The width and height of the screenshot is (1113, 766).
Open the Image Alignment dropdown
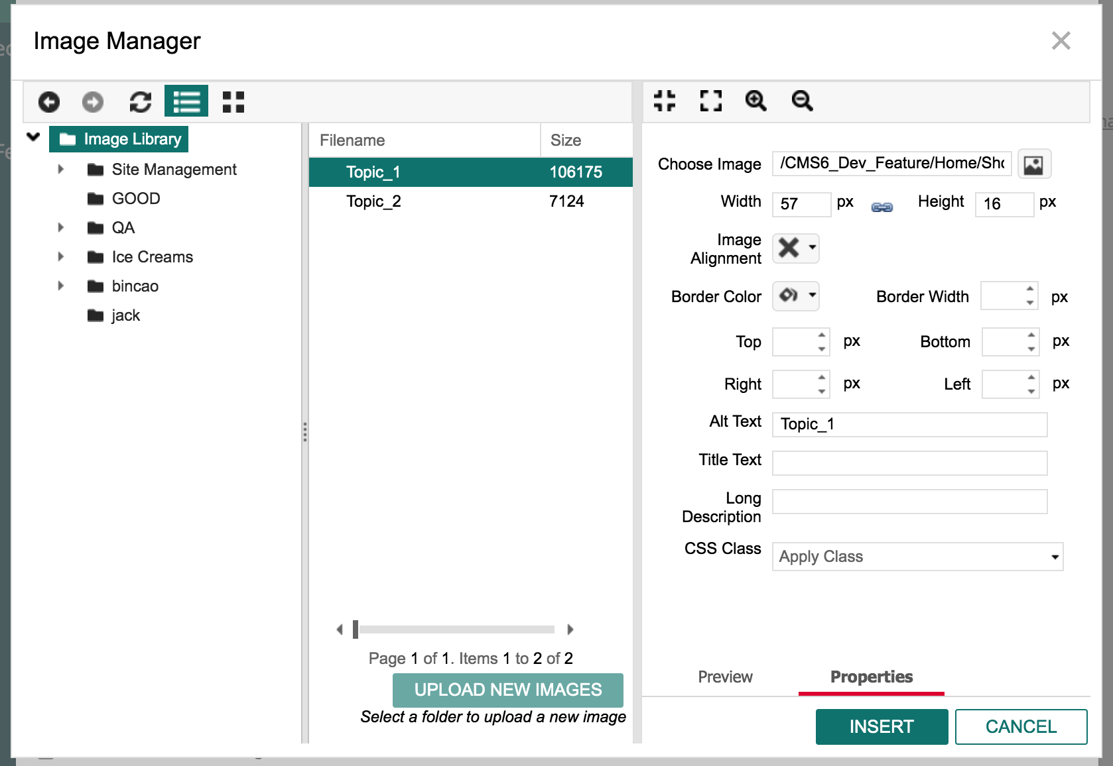[795, 248]
